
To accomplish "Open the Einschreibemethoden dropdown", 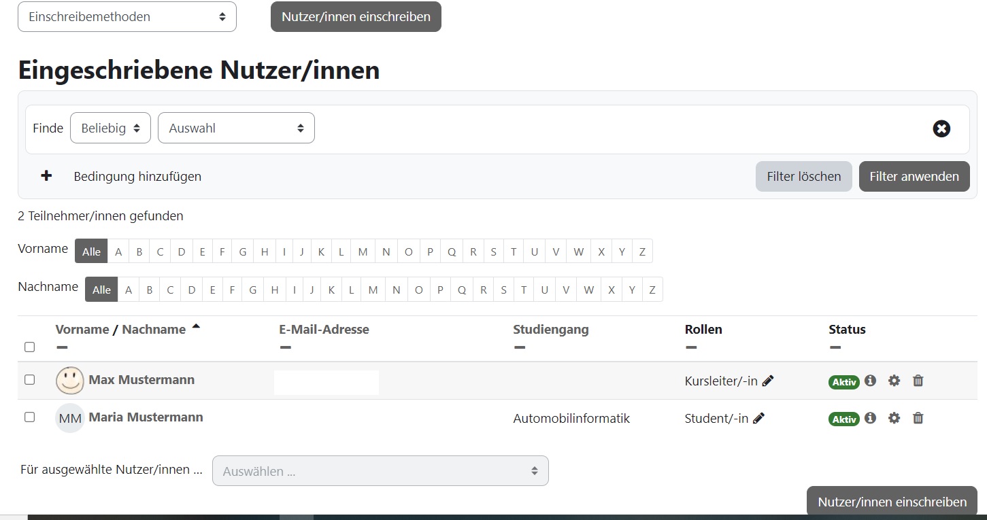I will pyautogui.click(x=127, y=16).
